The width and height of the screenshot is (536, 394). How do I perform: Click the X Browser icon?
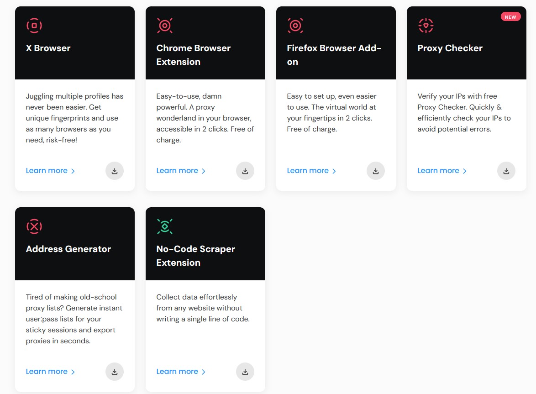(34, 26)
